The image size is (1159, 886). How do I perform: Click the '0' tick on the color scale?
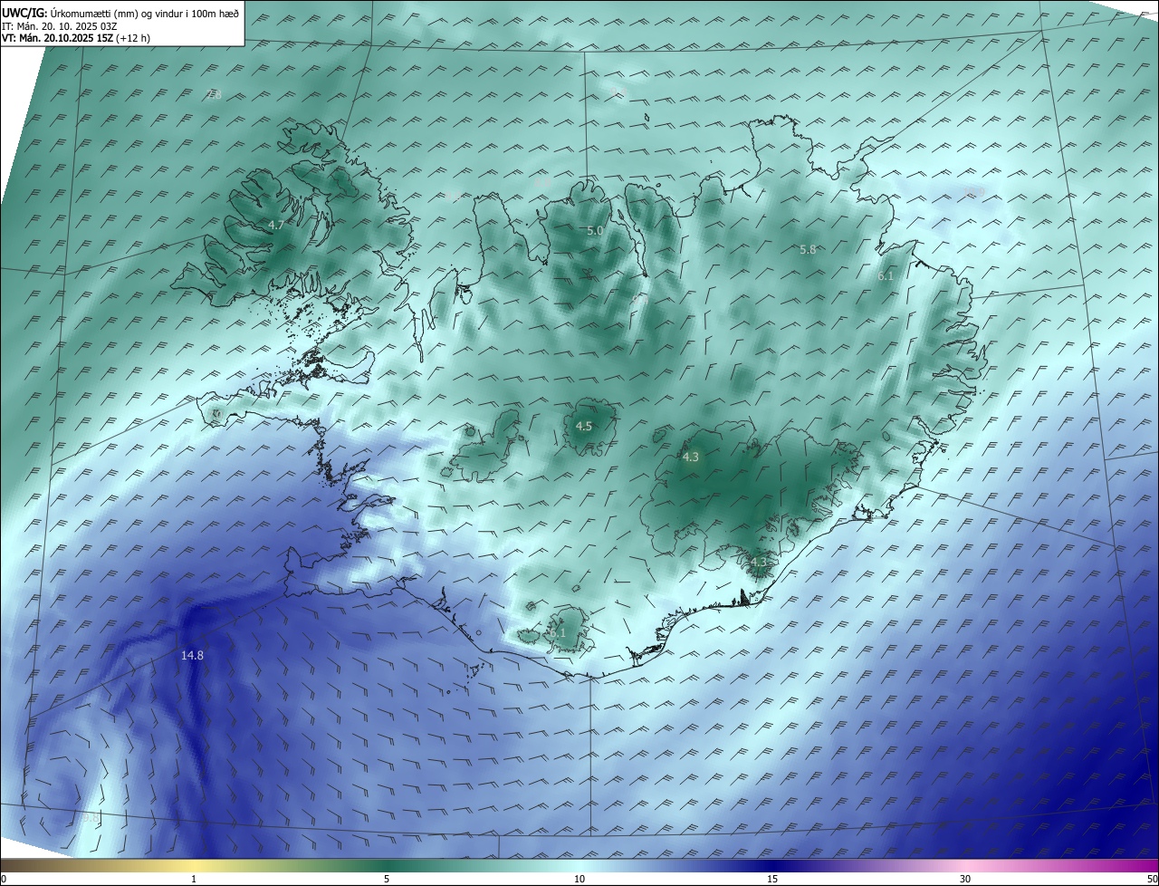(4, 879)
